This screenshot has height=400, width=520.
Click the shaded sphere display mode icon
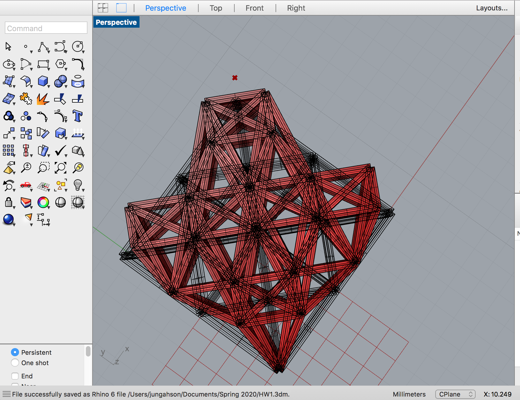[61, 202]
